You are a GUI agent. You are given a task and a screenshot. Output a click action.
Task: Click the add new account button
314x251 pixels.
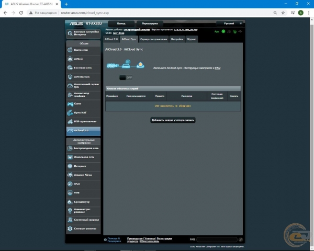click(173, 120)
